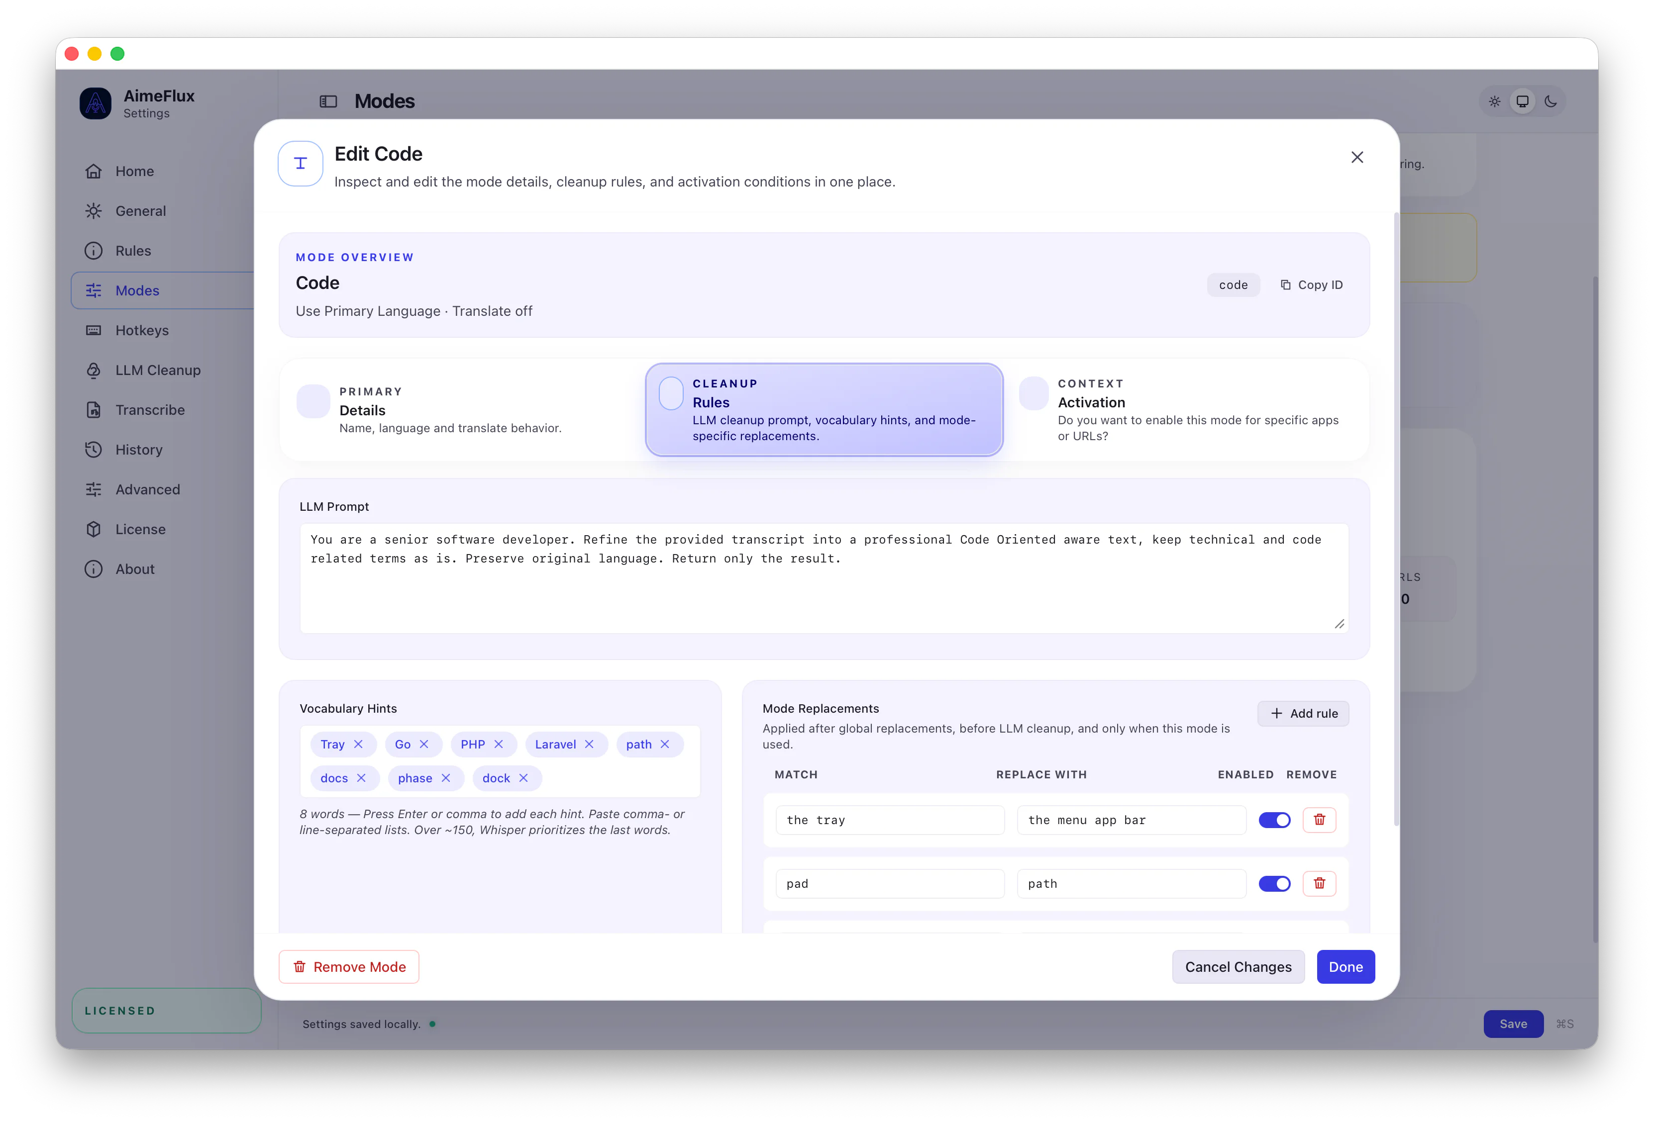
Task: Delete the 'pad' replacement rule
Action: pos(1319,884)
